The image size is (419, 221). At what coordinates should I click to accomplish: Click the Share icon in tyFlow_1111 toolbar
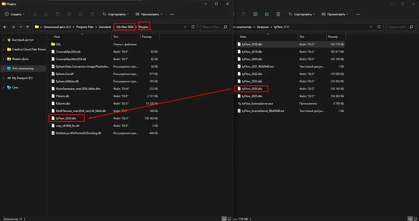coord(267,14)
